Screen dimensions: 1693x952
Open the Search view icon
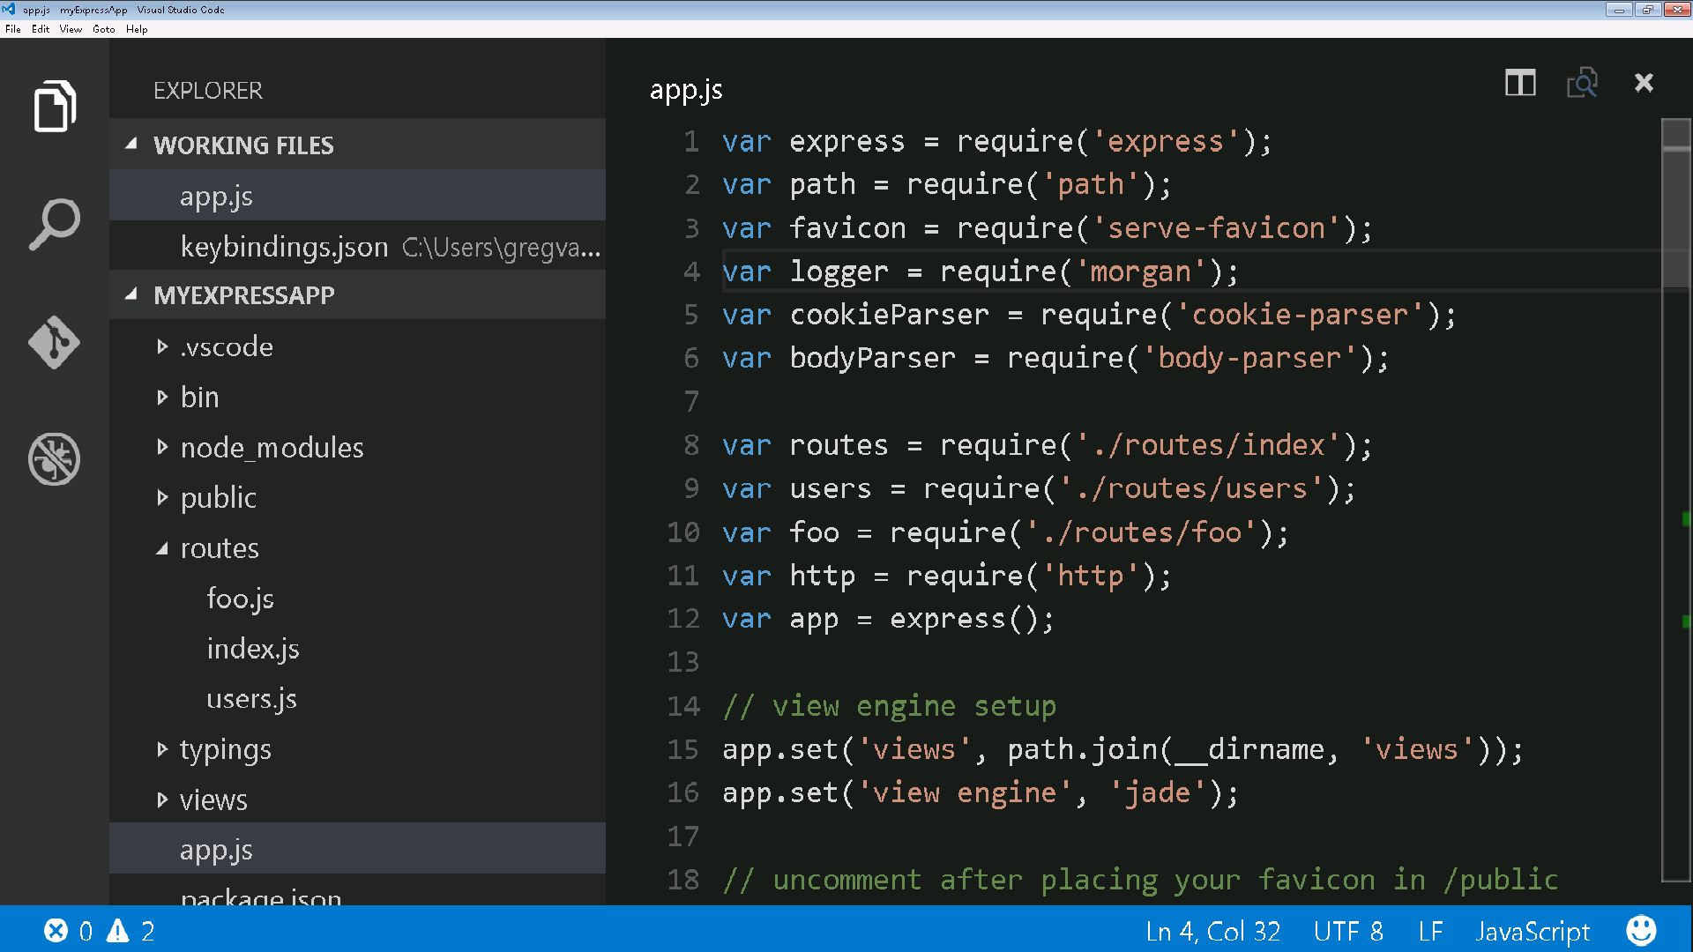tap(55, 224)
